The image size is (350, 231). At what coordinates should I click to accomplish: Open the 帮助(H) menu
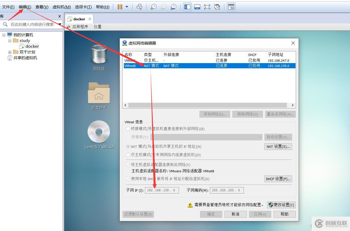pos(102,7)
